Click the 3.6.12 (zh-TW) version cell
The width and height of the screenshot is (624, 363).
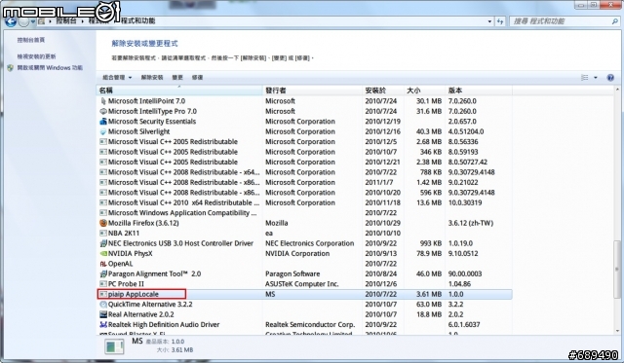point(471,223)
